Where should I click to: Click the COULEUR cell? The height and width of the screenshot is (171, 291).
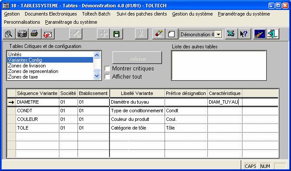37,119
